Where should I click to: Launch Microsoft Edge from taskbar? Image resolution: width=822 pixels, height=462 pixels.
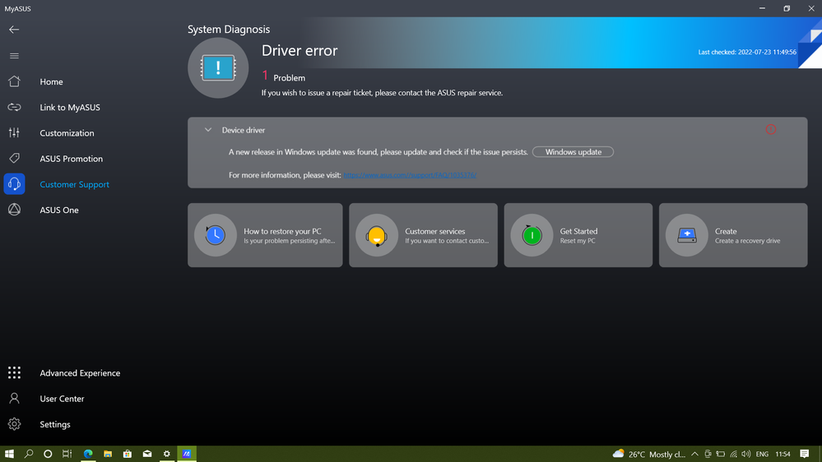point(88,454)
